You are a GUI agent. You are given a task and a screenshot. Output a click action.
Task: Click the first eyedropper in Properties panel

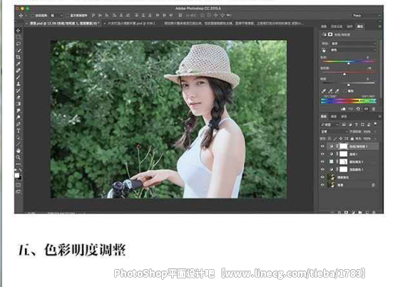pyautogui.click(x=324, y=91)
